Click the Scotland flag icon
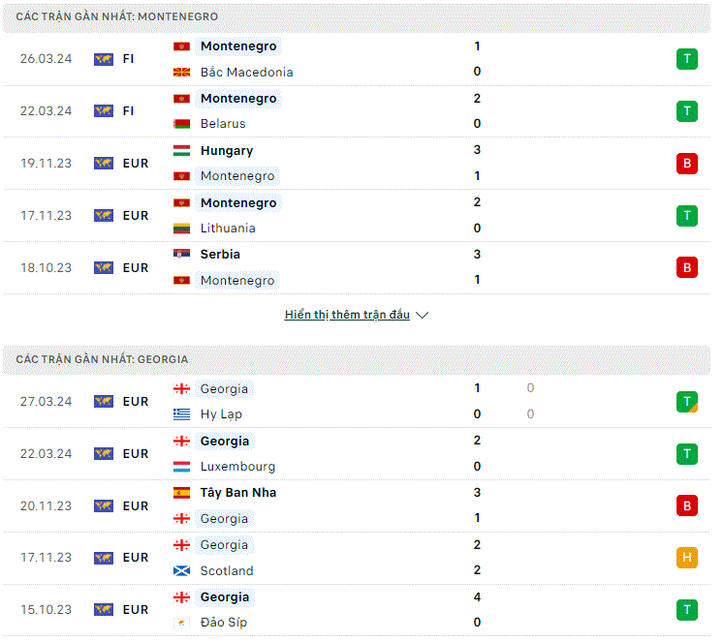 (181, 571)
